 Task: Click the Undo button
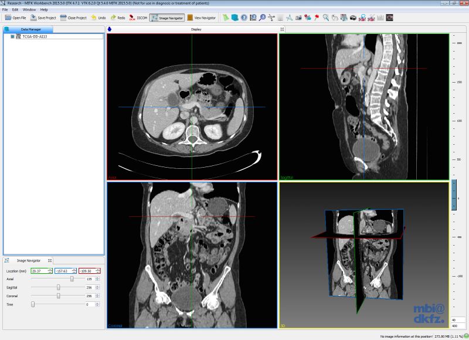tap(98, 18)
